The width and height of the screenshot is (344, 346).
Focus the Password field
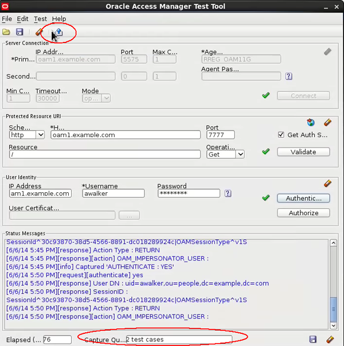point(189,193)
